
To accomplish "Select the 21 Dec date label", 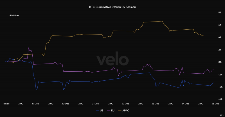I will point(95,104).
